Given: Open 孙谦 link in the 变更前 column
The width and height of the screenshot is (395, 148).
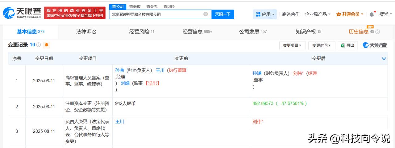Looking at the screenshot, I should (x=119, y=70).
